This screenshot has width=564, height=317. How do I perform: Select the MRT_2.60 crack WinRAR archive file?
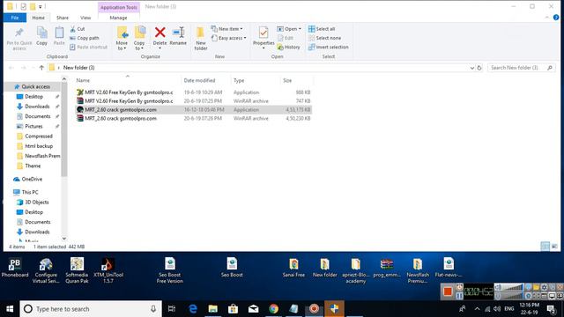coord(193,118)
